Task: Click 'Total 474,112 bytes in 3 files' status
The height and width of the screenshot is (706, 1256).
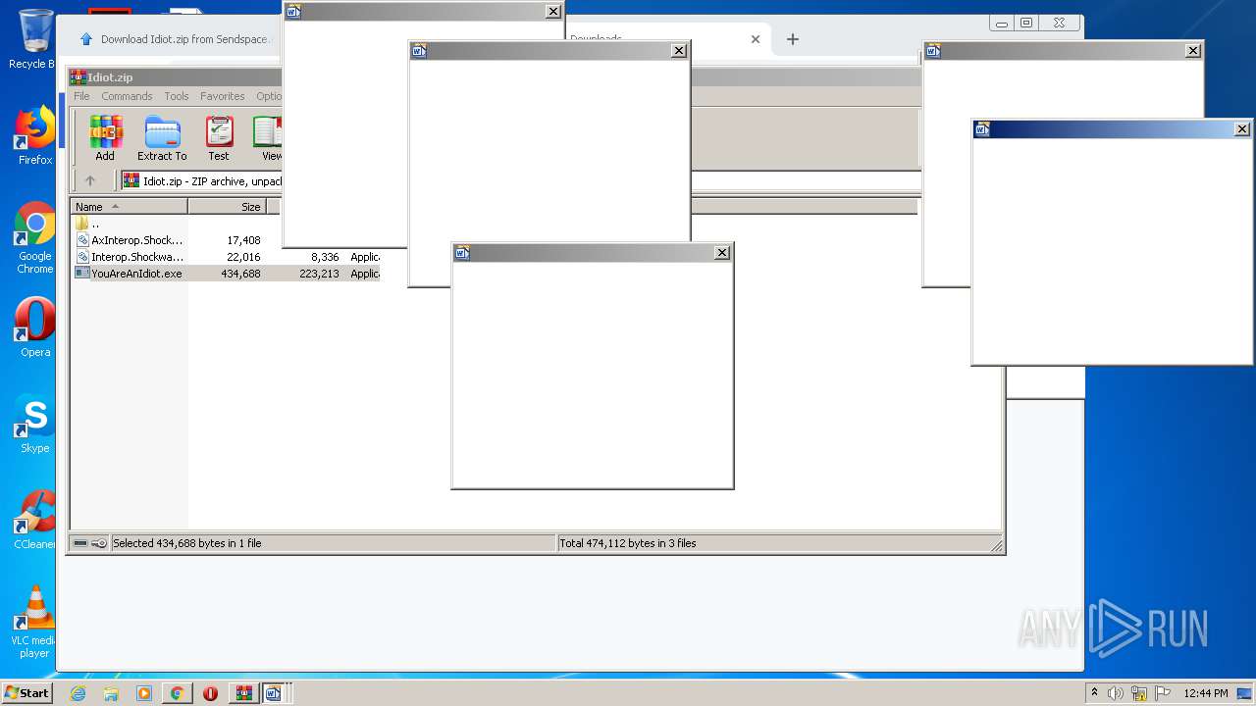Action: (x=628, y=543)
